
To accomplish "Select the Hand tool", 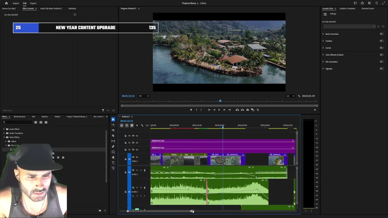I will 113,157.
